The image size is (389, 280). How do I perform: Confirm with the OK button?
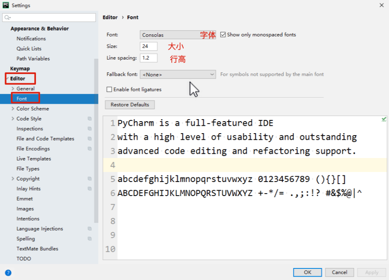[x=307, y=272]
